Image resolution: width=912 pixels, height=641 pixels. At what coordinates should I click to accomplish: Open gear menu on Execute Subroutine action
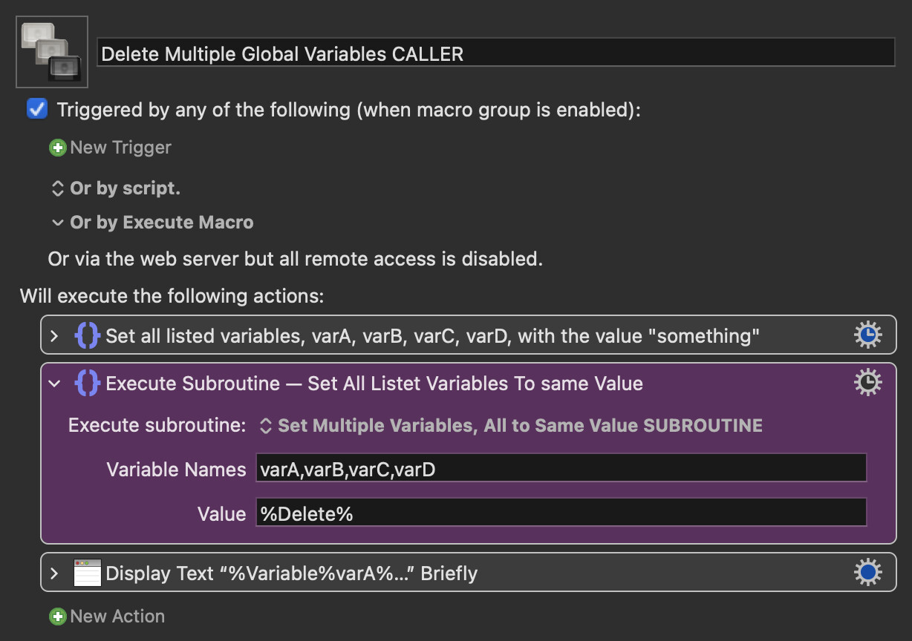[867, 383]
